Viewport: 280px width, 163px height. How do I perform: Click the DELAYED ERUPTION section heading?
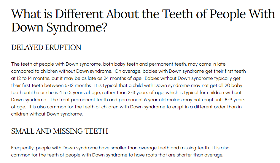[46, 48]
